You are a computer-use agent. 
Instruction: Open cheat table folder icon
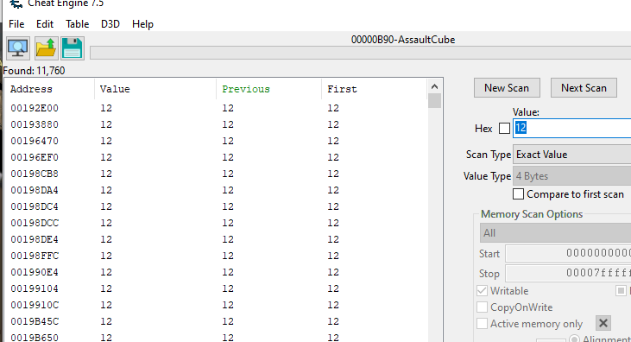pos(46,48)
